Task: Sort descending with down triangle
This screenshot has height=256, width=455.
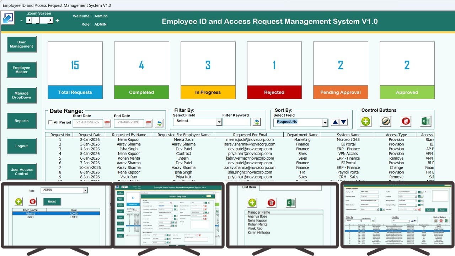Action: click(344, 122)
